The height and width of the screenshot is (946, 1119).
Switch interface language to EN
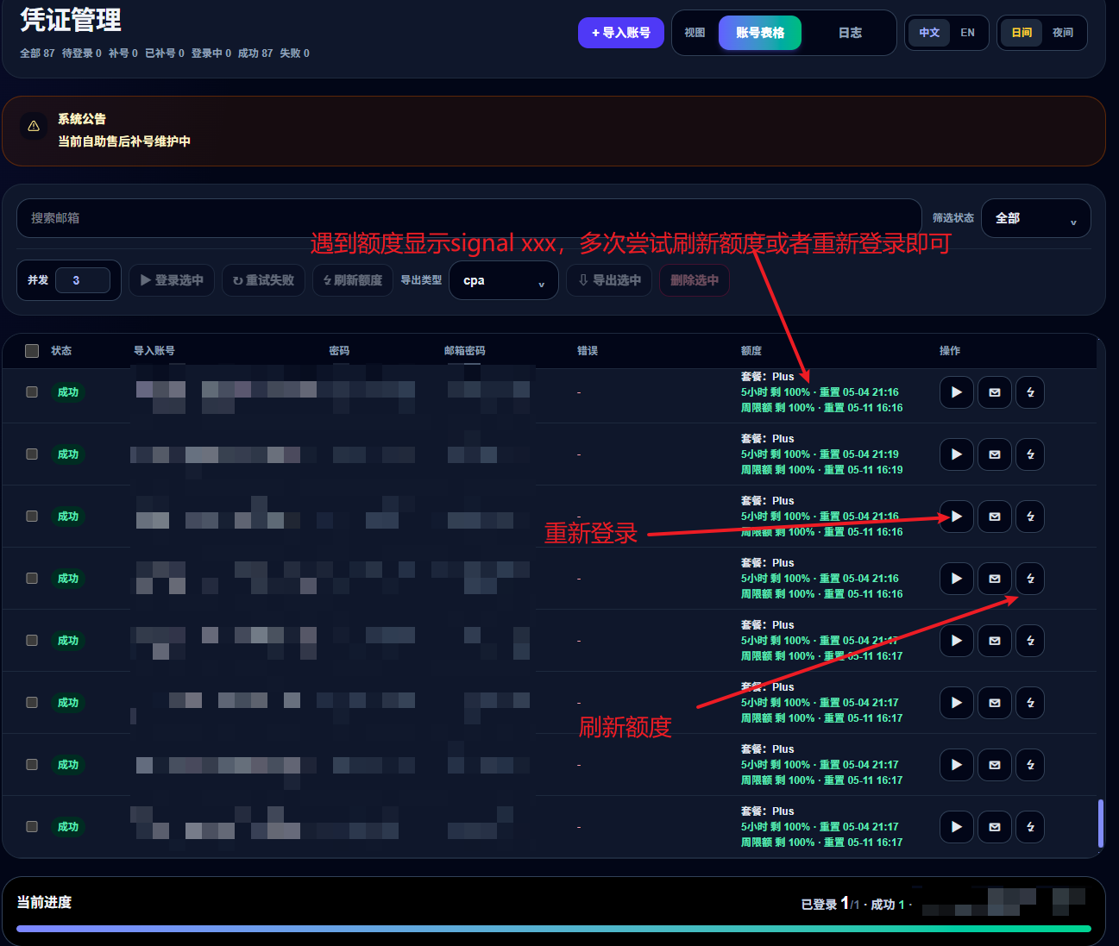coord(967,33)
